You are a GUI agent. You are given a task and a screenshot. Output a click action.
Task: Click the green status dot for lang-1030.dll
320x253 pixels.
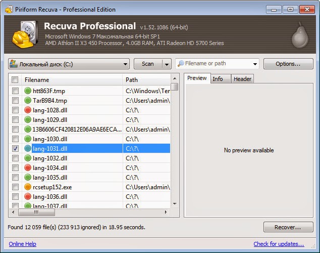click(28, 139)
